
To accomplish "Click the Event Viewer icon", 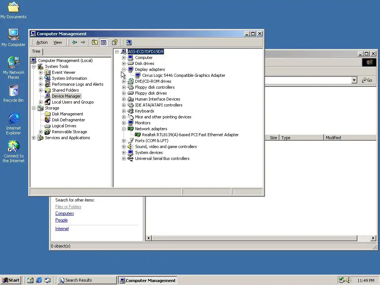I will 47,72.
